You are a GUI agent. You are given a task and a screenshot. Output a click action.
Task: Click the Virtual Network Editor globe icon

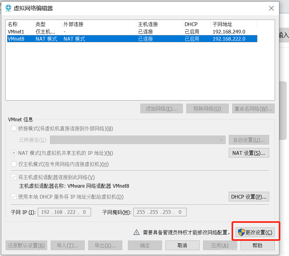pos(8,8)
